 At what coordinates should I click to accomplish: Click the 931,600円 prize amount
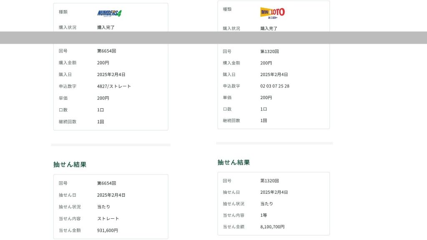pos(108,230)
